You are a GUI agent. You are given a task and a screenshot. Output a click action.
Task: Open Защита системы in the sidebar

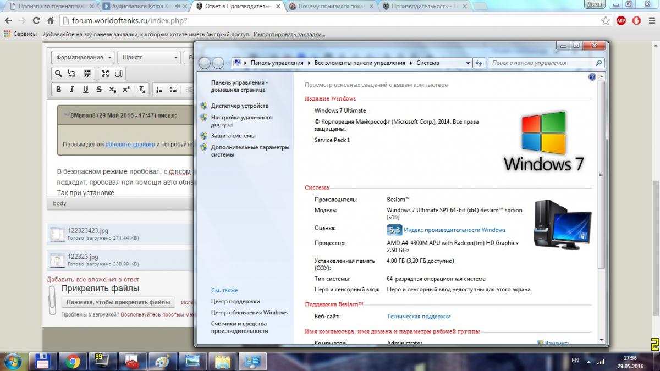click(233, 135)
